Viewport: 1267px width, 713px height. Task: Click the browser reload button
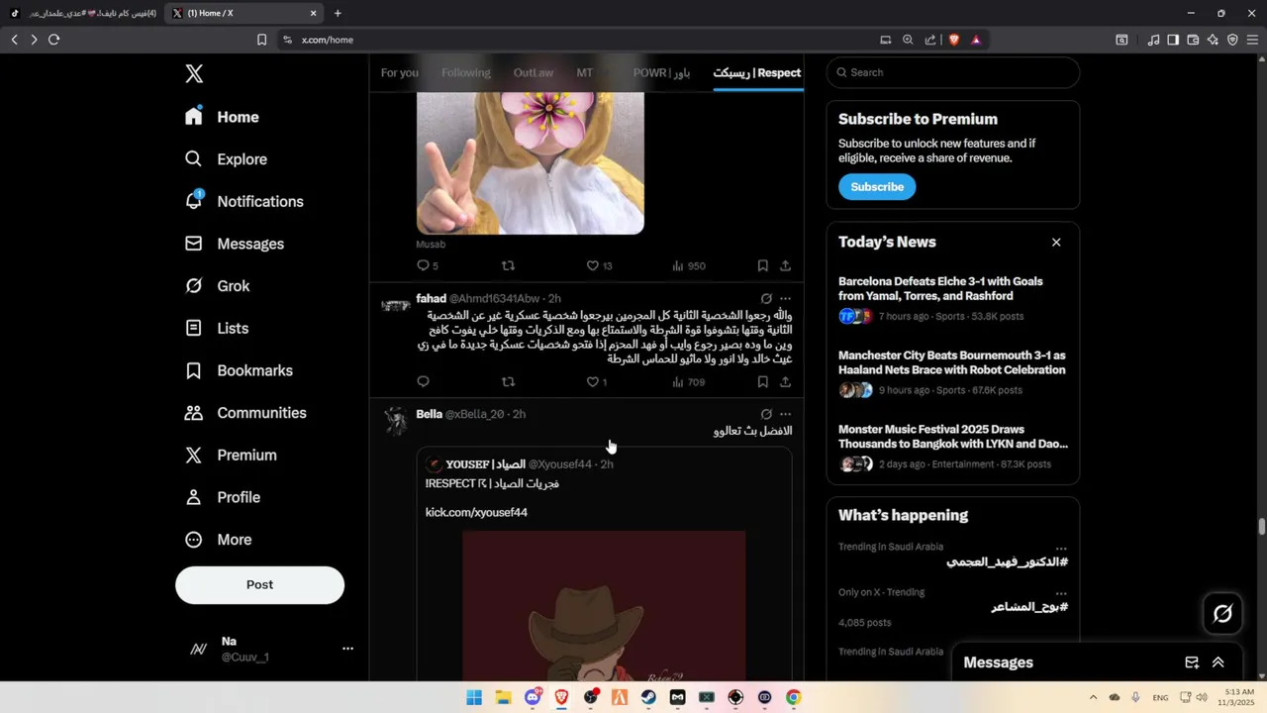53,40
